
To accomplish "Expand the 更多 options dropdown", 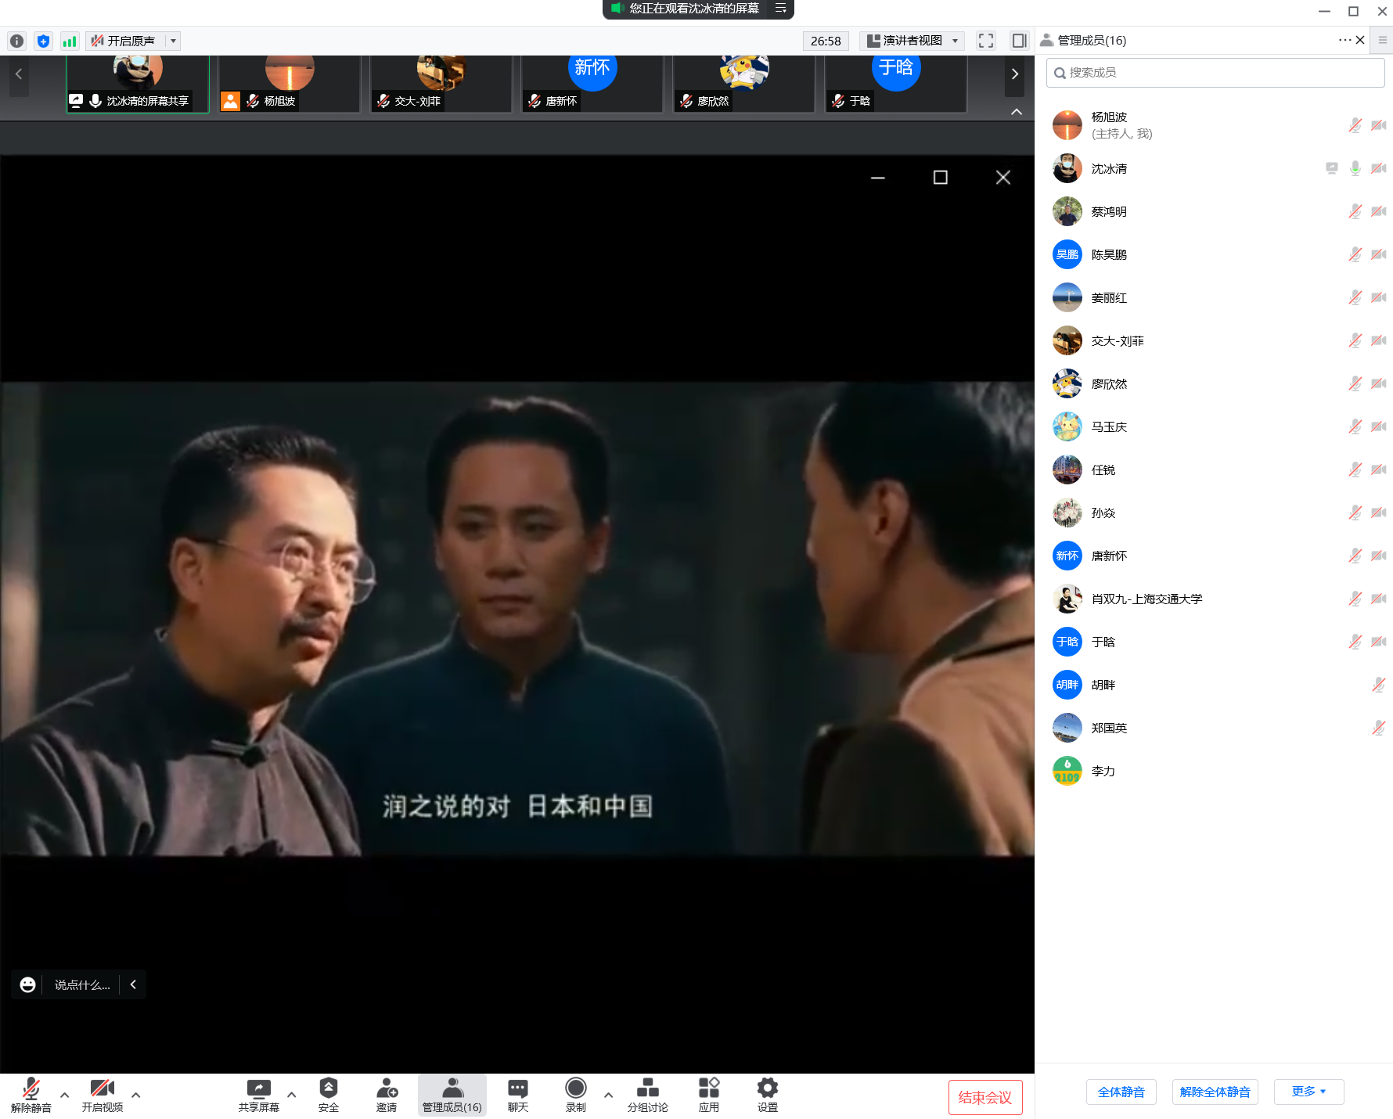I will (x=1308, y=1091).
